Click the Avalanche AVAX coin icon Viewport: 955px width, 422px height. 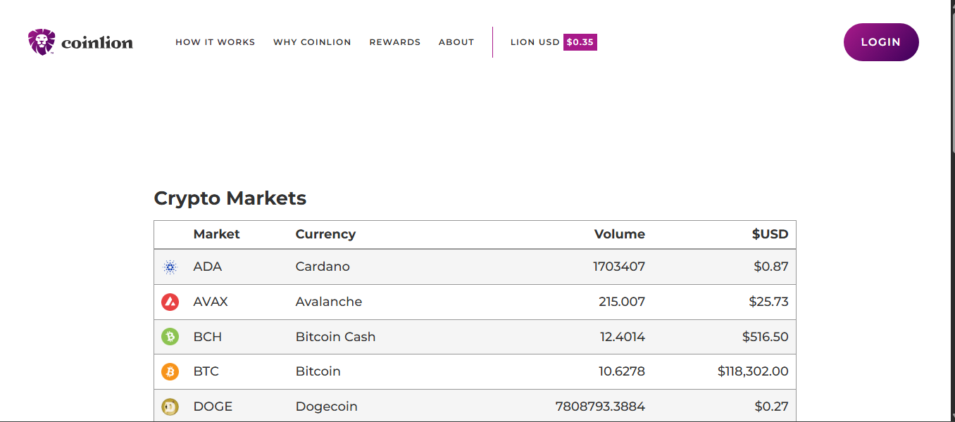(170, 302)
